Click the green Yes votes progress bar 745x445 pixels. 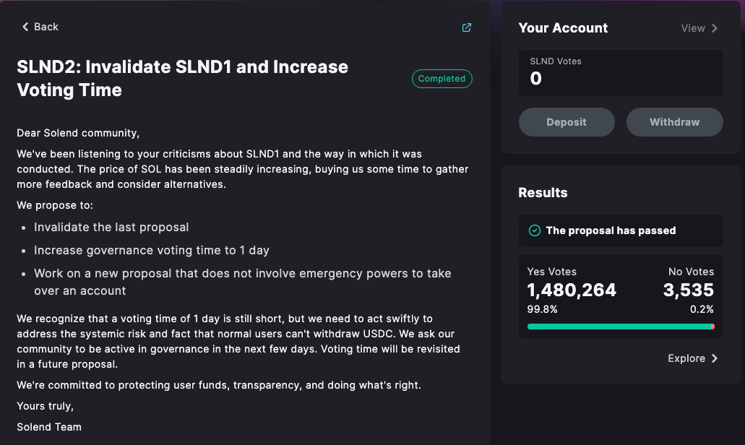[619, 327]
